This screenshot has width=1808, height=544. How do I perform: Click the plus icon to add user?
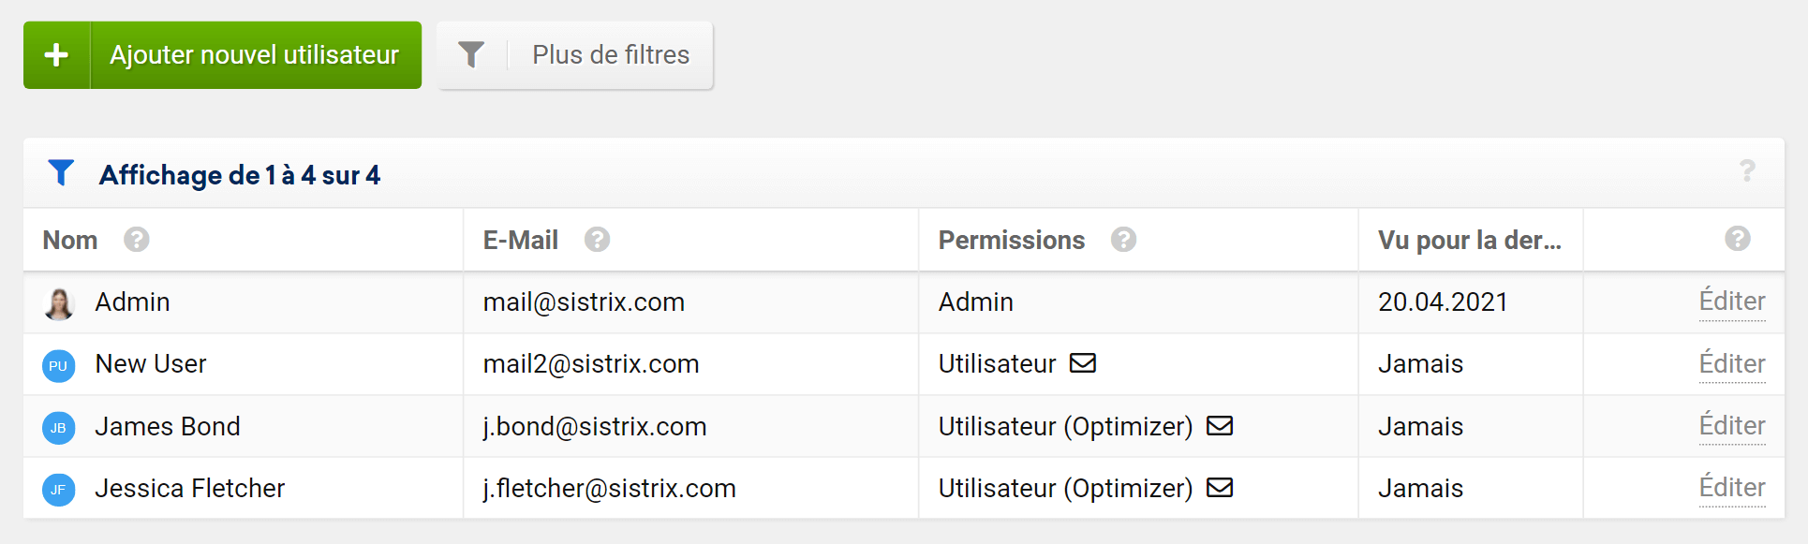click(x=56, y=55)
